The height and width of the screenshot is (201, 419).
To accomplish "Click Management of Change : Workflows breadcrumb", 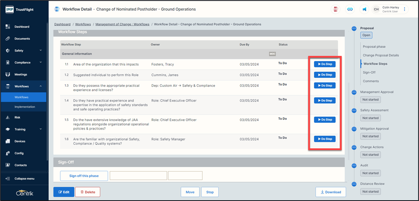I will pyautogui.click(x=122, y=24).
